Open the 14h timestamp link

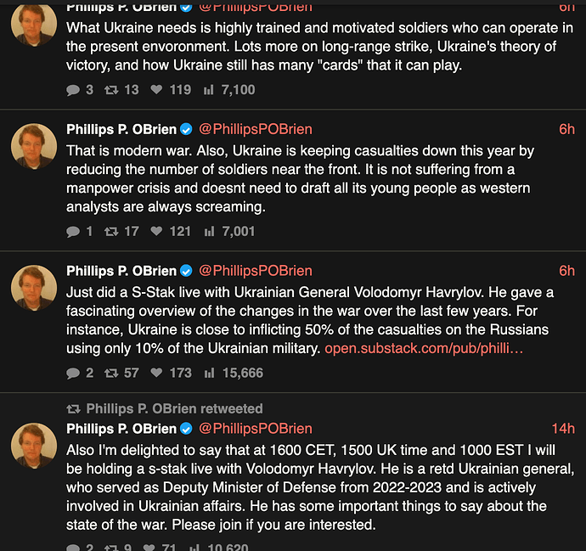click(563, 429)
